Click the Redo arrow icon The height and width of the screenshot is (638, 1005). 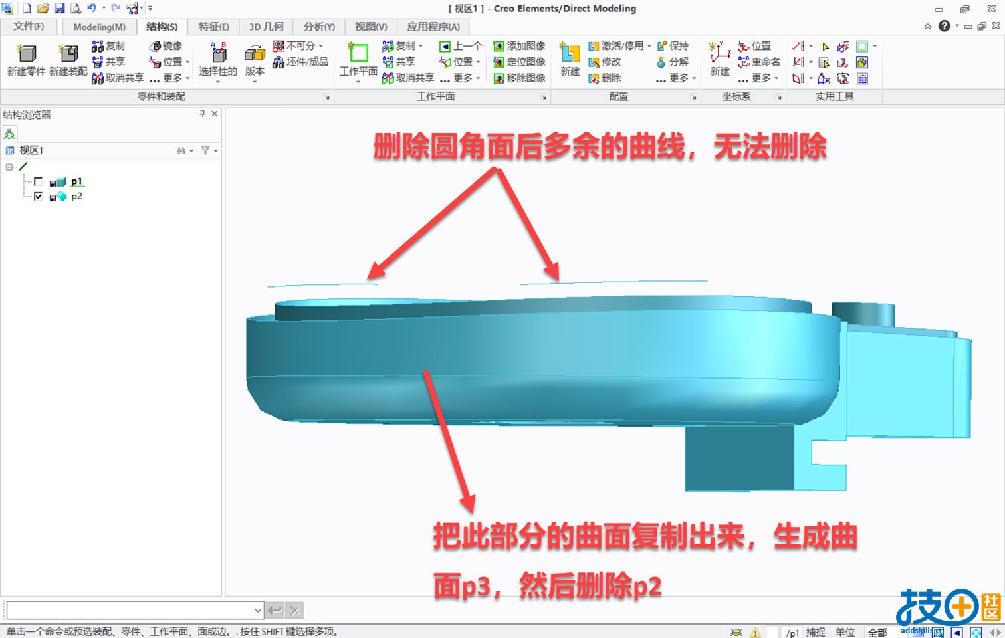116,8
